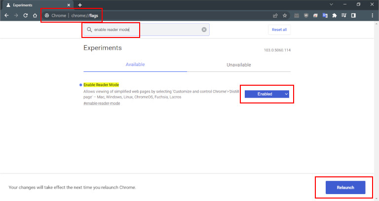Click the Enable Reader Mode highlighted title
This screenshot has height=201, width=379.
(101, 85)
